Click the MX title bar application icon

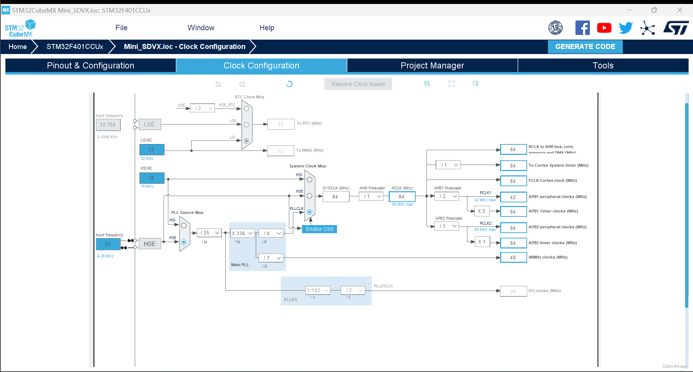pyautogui.click(x=6, y=10)
